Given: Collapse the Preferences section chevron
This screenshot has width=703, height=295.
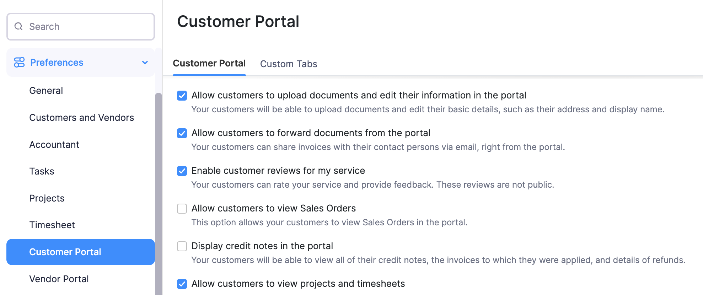Looking at the screenshot, I should point(145,63).
